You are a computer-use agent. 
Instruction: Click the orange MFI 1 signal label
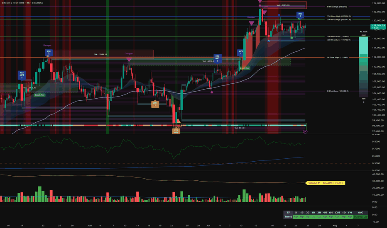pos(155,104)
